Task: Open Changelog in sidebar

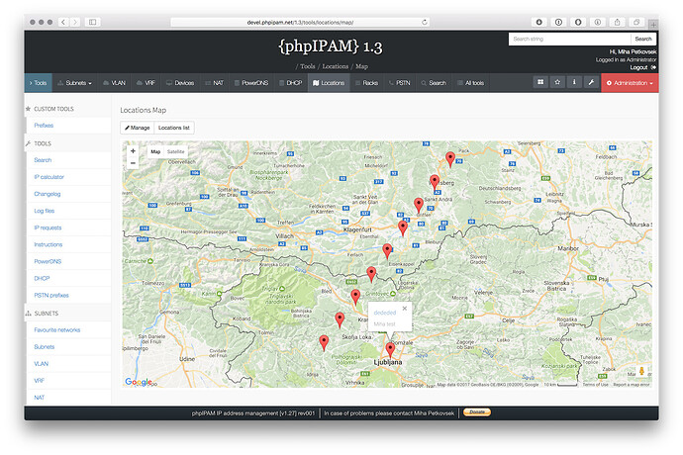Action: [x=48, y=194]
